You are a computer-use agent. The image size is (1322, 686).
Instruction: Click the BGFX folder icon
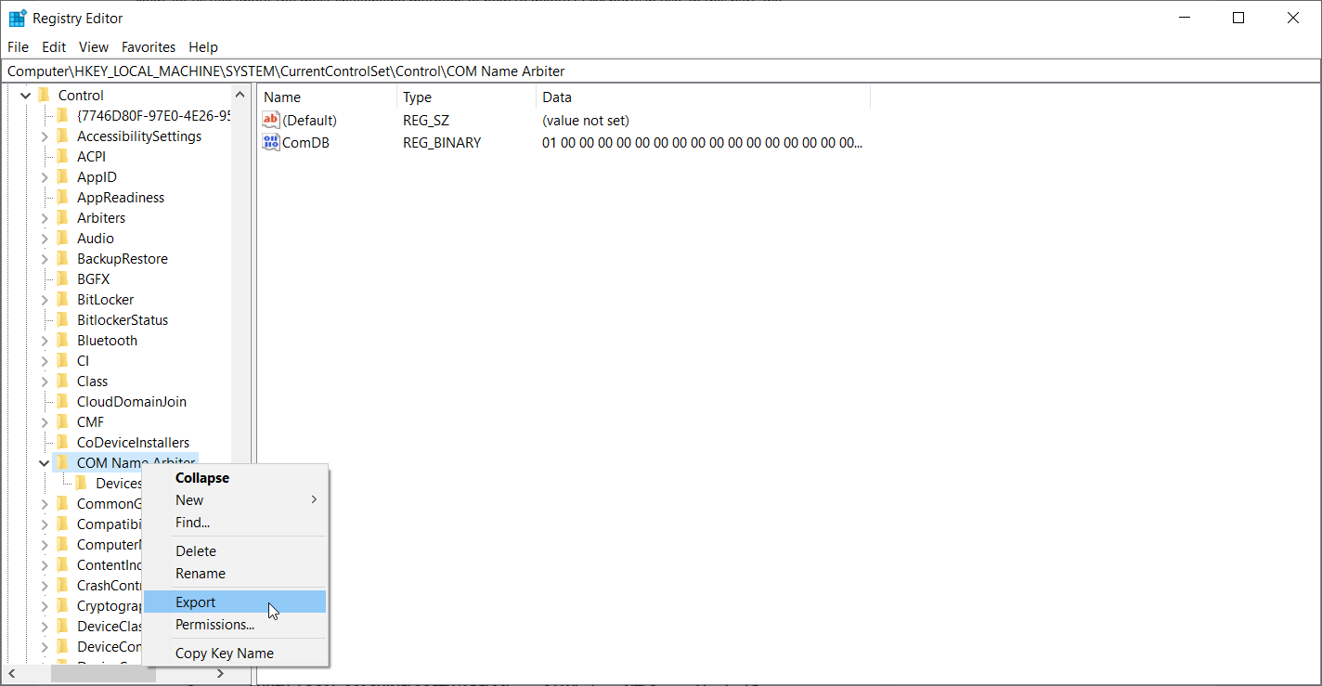click(63, 278)
